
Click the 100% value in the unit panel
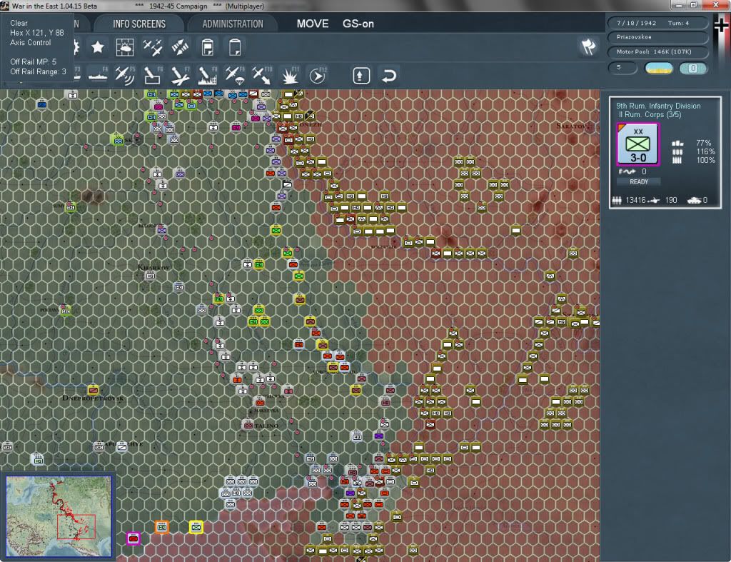705,161
